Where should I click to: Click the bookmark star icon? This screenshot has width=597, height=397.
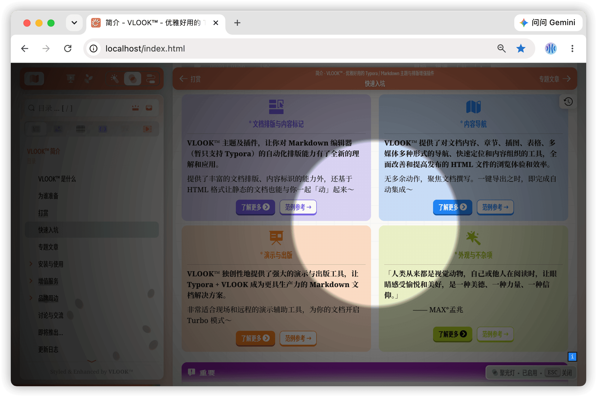521,49
